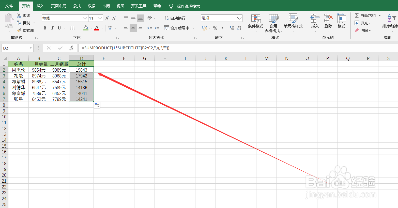Open the Help (帮助) tab
The image size is (398, 208).
pos(157,6)
